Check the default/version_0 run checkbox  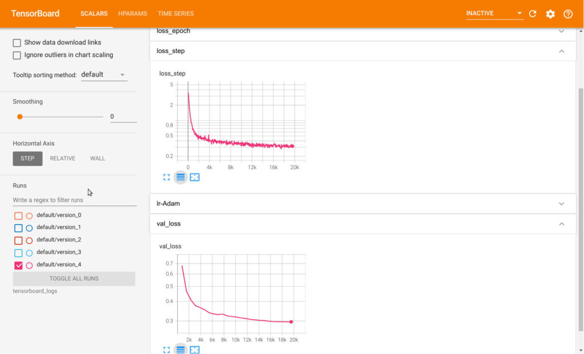(x=18, y=216)
